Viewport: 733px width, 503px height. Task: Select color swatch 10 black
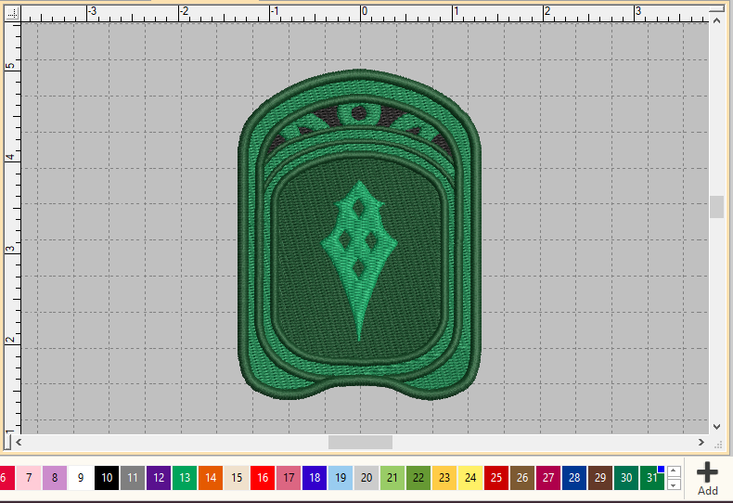pyautogui.click(x=107, y=478)
